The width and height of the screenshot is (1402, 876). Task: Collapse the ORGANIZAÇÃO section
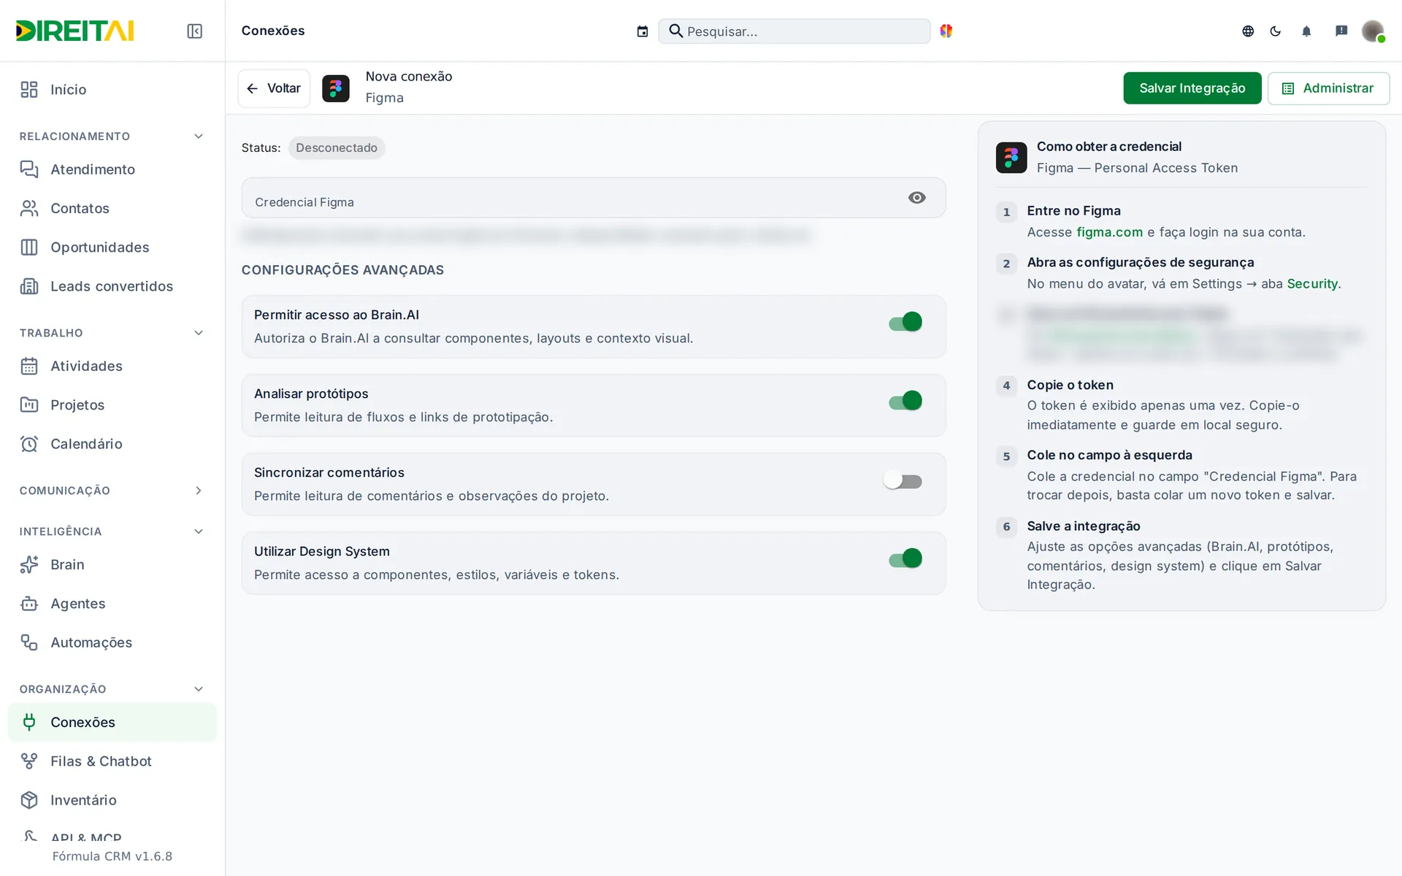[x=199, y=689]
